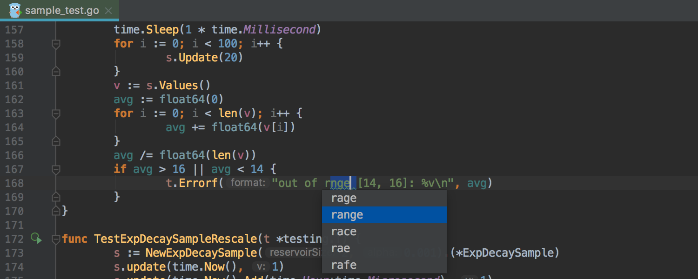
Task: Click the "Sleep" call on line 157
Action: pos(162,30)
